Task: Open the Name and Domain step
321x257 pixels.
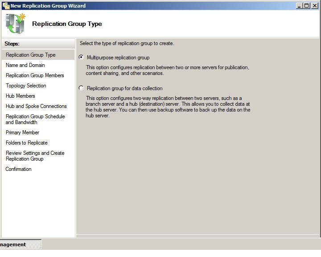Action: point(25,65)
